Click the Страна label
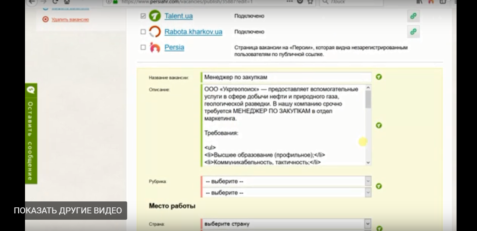 156,224
